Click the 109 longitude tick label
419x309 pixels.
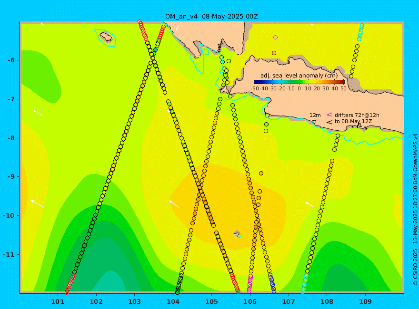[365, 301]
